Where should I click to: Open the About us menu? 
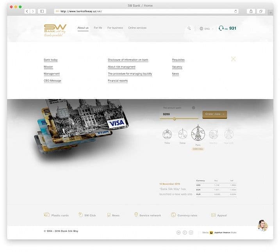point(83,28)
